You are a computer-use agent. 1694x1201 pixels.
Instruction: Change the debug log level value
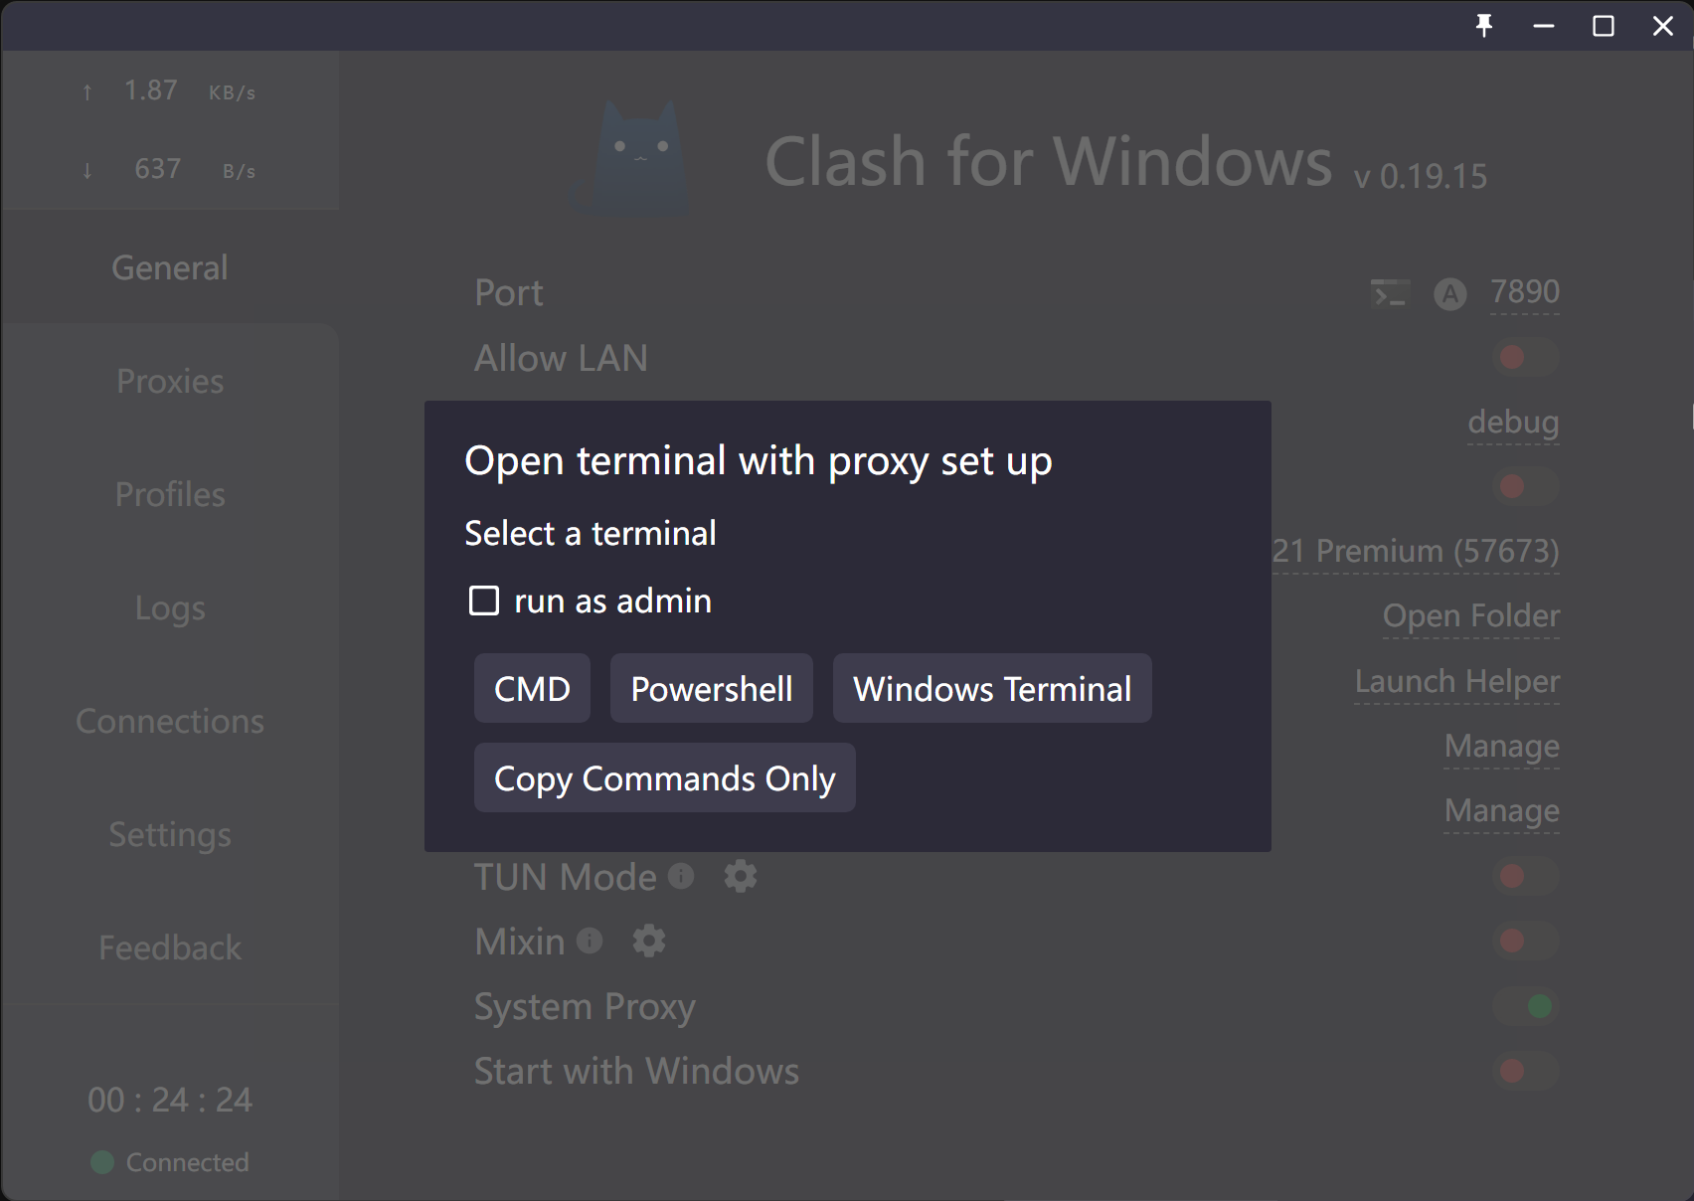point(1513,422)
